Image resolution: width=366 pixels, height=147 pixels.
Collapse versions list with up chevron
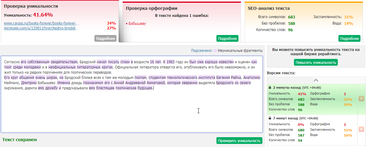(316, 80)
